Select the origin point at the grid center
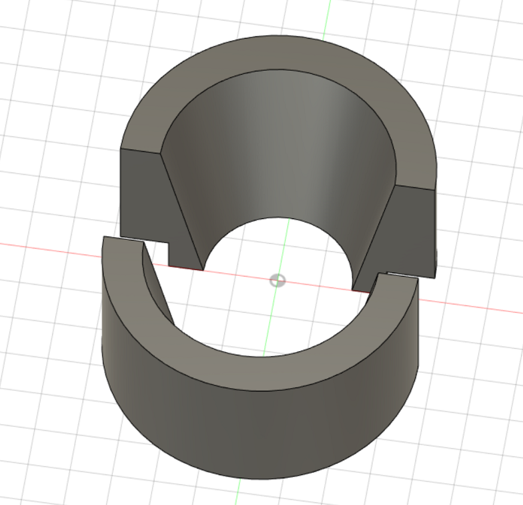The height and width of the screenshot is (505, 523). click(278, 281)
